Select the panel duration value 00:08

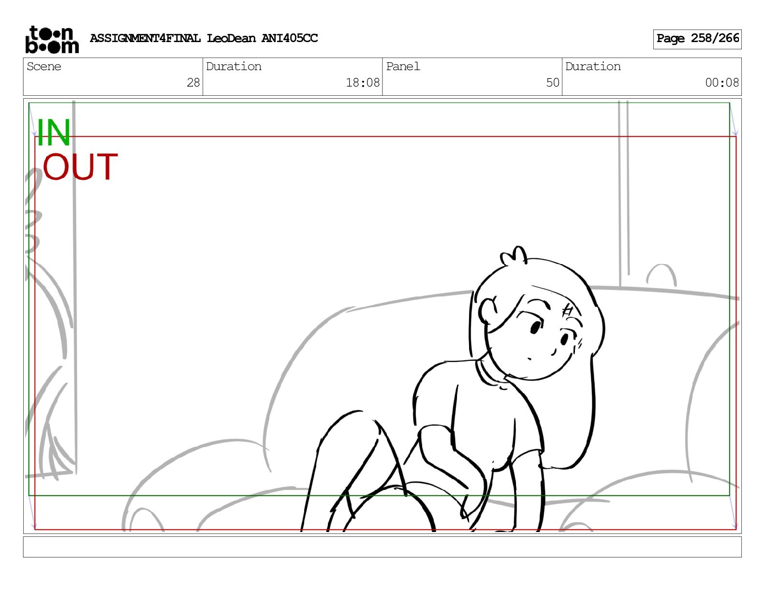[722, 83]
